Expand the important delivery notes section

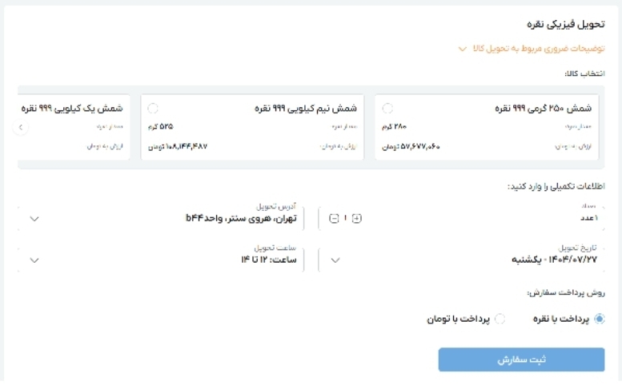(x=462, y=49)
